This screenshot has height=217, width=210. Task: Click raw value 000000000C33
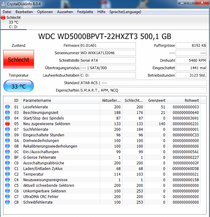click(185, 135)
